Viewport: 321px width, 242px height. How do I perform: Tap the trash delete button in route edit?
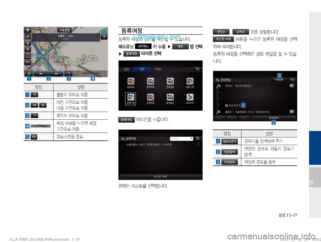click(x=244, y=118)
